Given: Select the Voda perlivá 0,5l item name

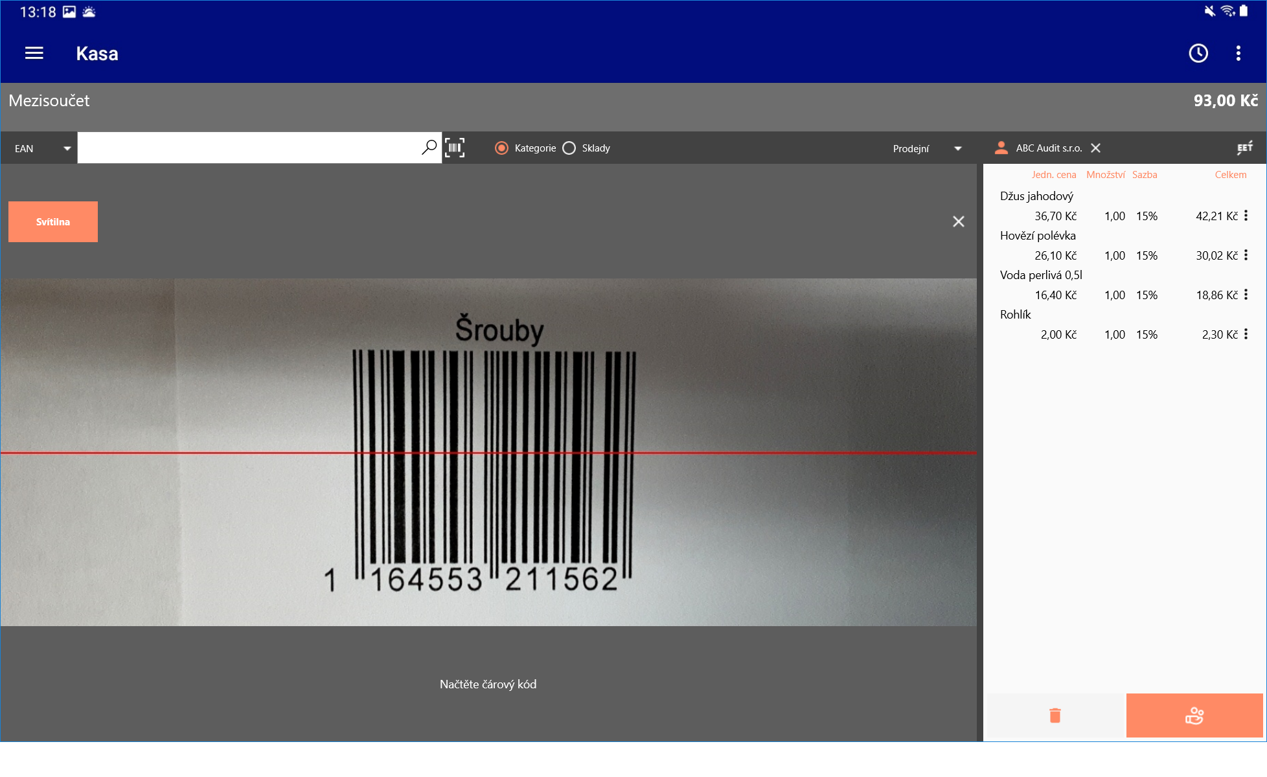Looking at the screenshot, I should coord(1041,275).
